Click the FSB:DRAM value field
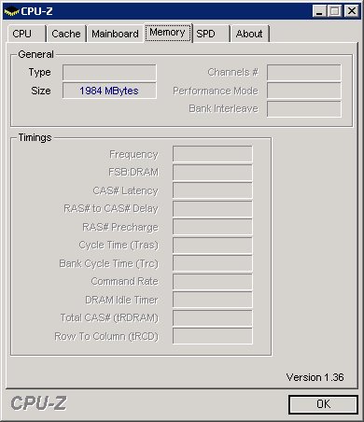Image resolution: width=364 pixels, height=422 pixels. coord(213,173)
